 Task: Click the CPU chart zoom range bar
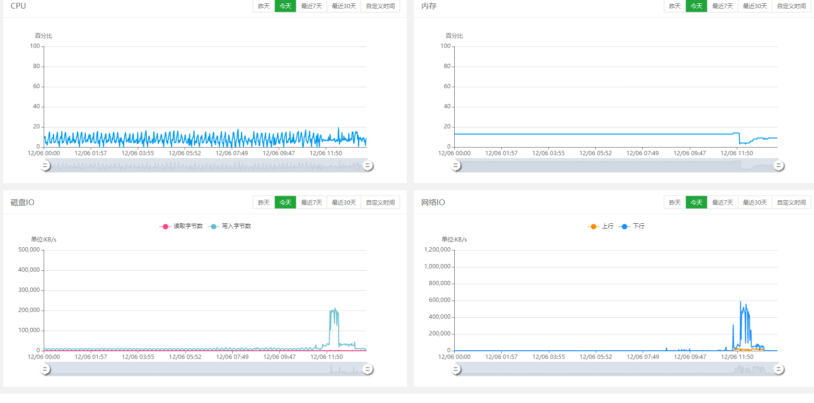tap(206, 165)
